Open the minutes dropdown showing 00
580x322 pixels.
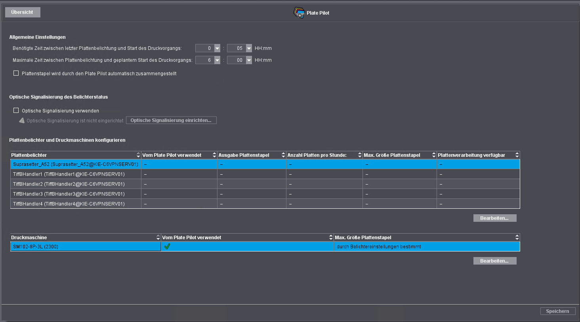249,60
